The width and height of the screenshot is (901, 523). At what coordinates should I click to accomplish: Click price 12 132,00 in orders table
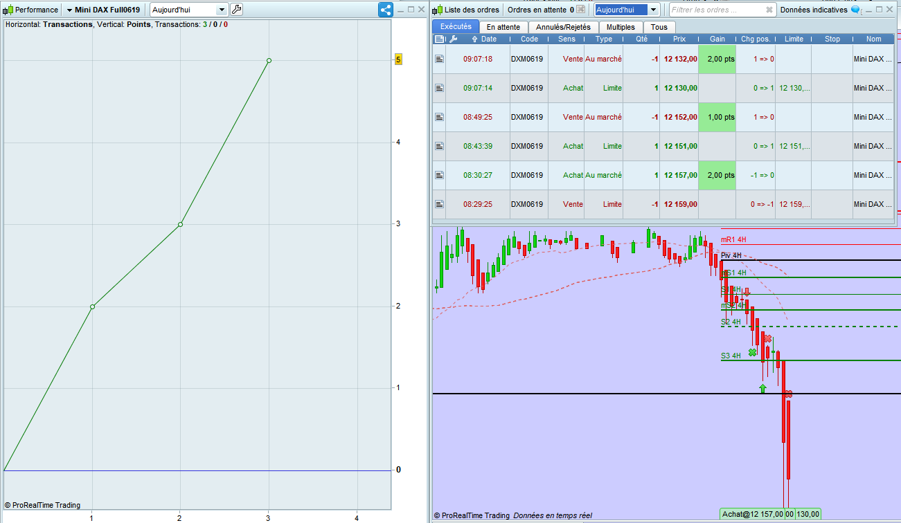(x=680, y=59)
